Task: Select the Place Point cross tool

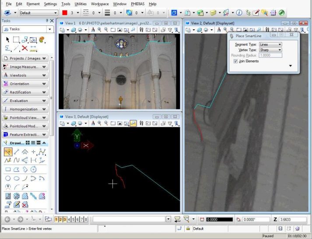Action: coord(33,152)
